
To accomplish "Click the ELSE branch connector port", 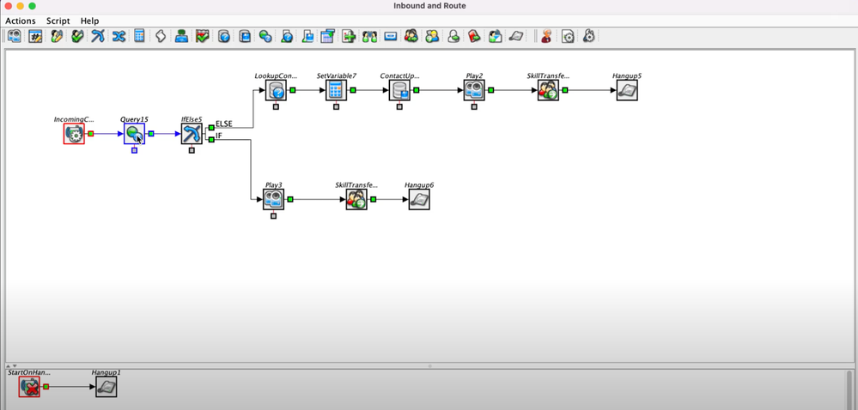I will point(211,127).
